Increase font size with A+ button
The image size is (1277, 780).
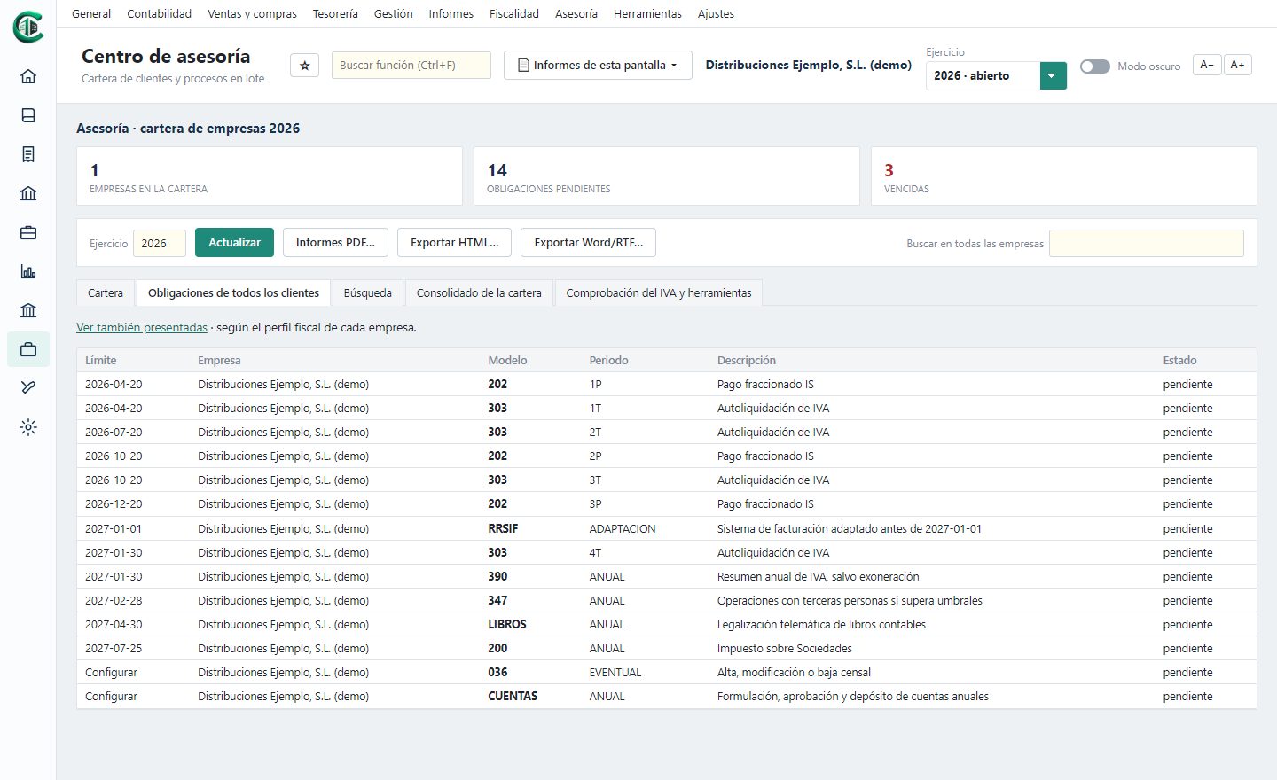(x=1237, y=65)
